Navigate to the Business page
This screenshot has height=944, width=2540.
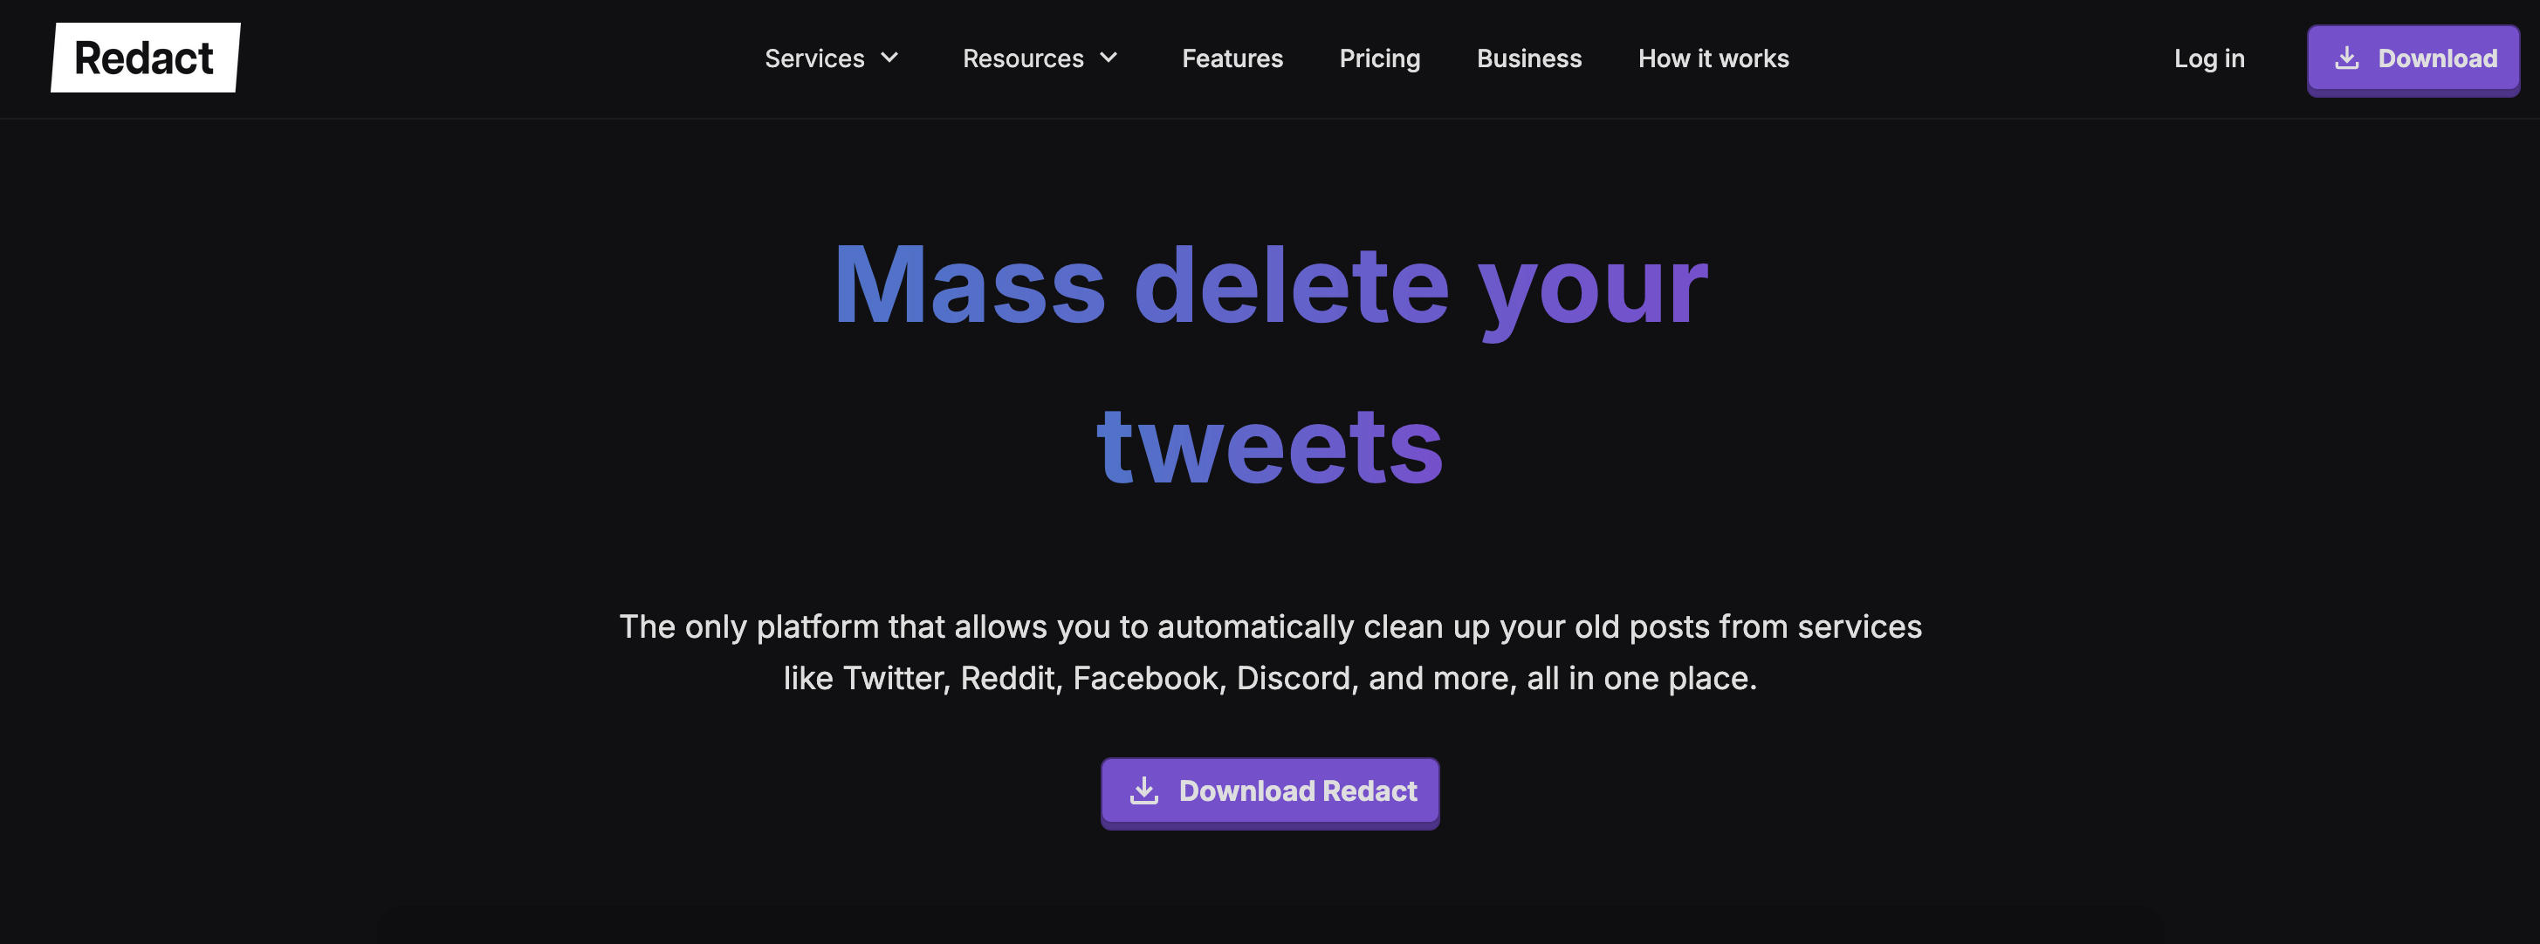[x=1528, y=59]
